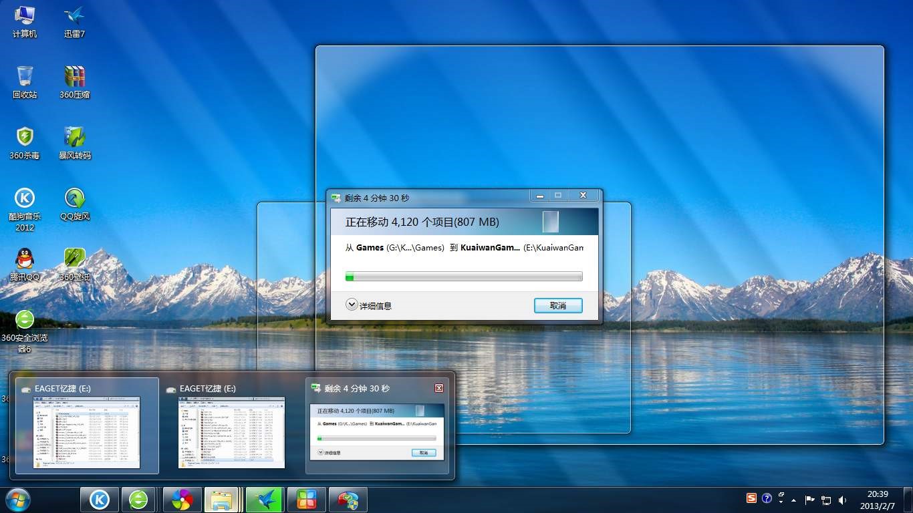
Task: Open 360压缩 desktop shortcut
Action: click(74, 75)
